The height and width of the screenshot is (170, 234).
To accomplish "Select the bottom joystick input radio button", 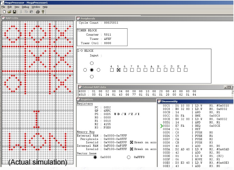I will click(92, 77).
